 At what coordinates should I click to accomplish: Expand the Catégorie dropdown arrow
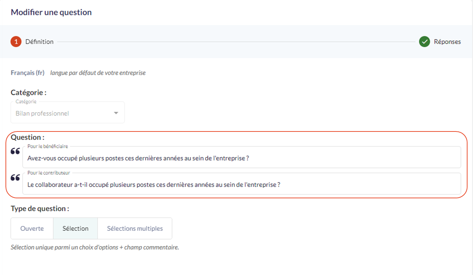click(x=116, y=113)
